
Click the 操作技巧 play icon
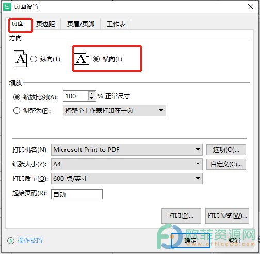point(11,241)
